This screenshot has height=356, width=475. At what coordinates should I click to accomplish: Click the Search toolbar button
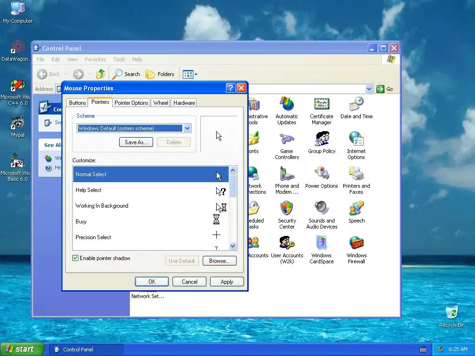pyautogui.click(x=126, y=74)
